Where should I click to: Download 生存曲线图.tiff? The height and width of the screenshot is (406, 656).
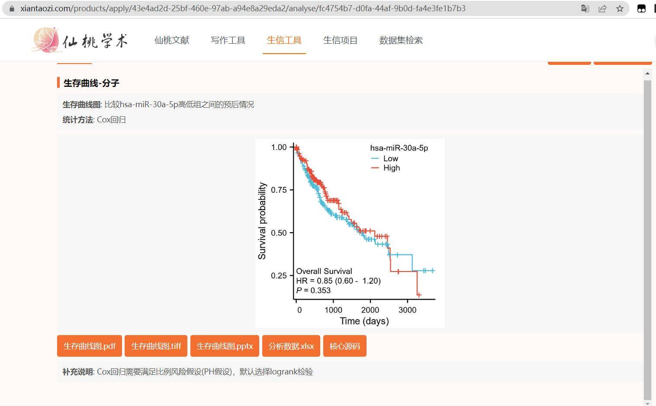(x=156, y=346)
